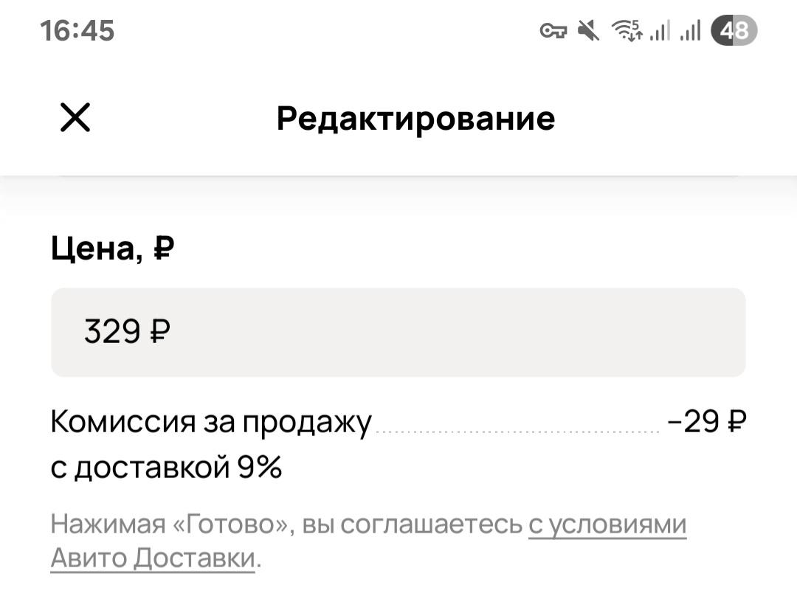Screen dimensions: 797x610
Task: Focus the price field showing 329 ₽
Action: tap(398, 332)
